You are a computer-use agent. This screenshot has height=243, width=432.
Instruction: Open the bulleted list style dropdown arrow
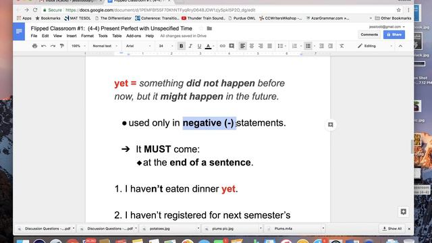315,46
